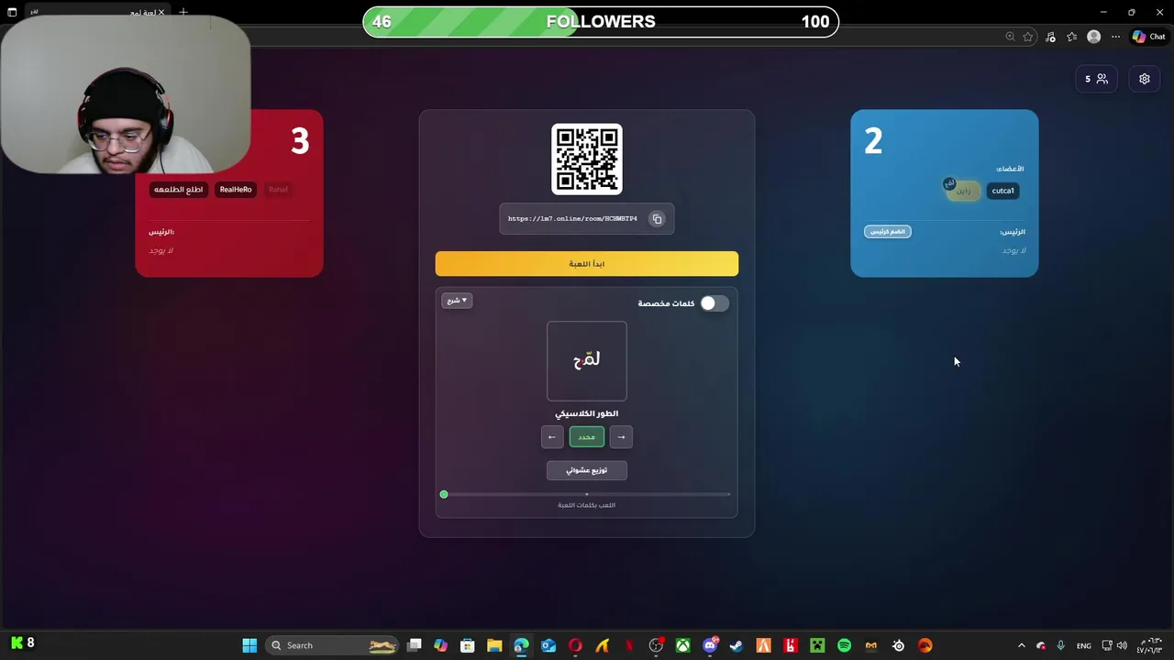Open the browser settings and more menu
The width and height of the screenshot is (1174, 660).
(x=1115, y=37)
